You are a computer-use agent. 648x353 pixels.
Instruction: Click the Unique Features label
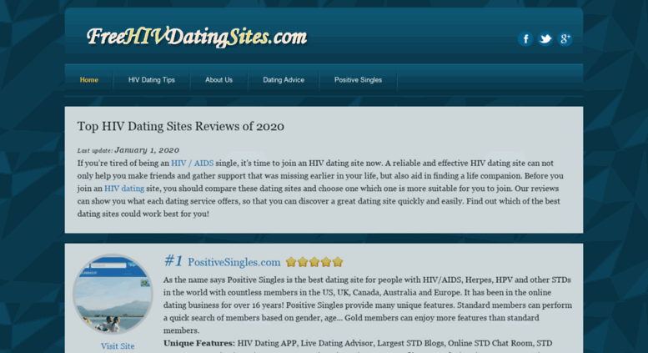(198, 343)
